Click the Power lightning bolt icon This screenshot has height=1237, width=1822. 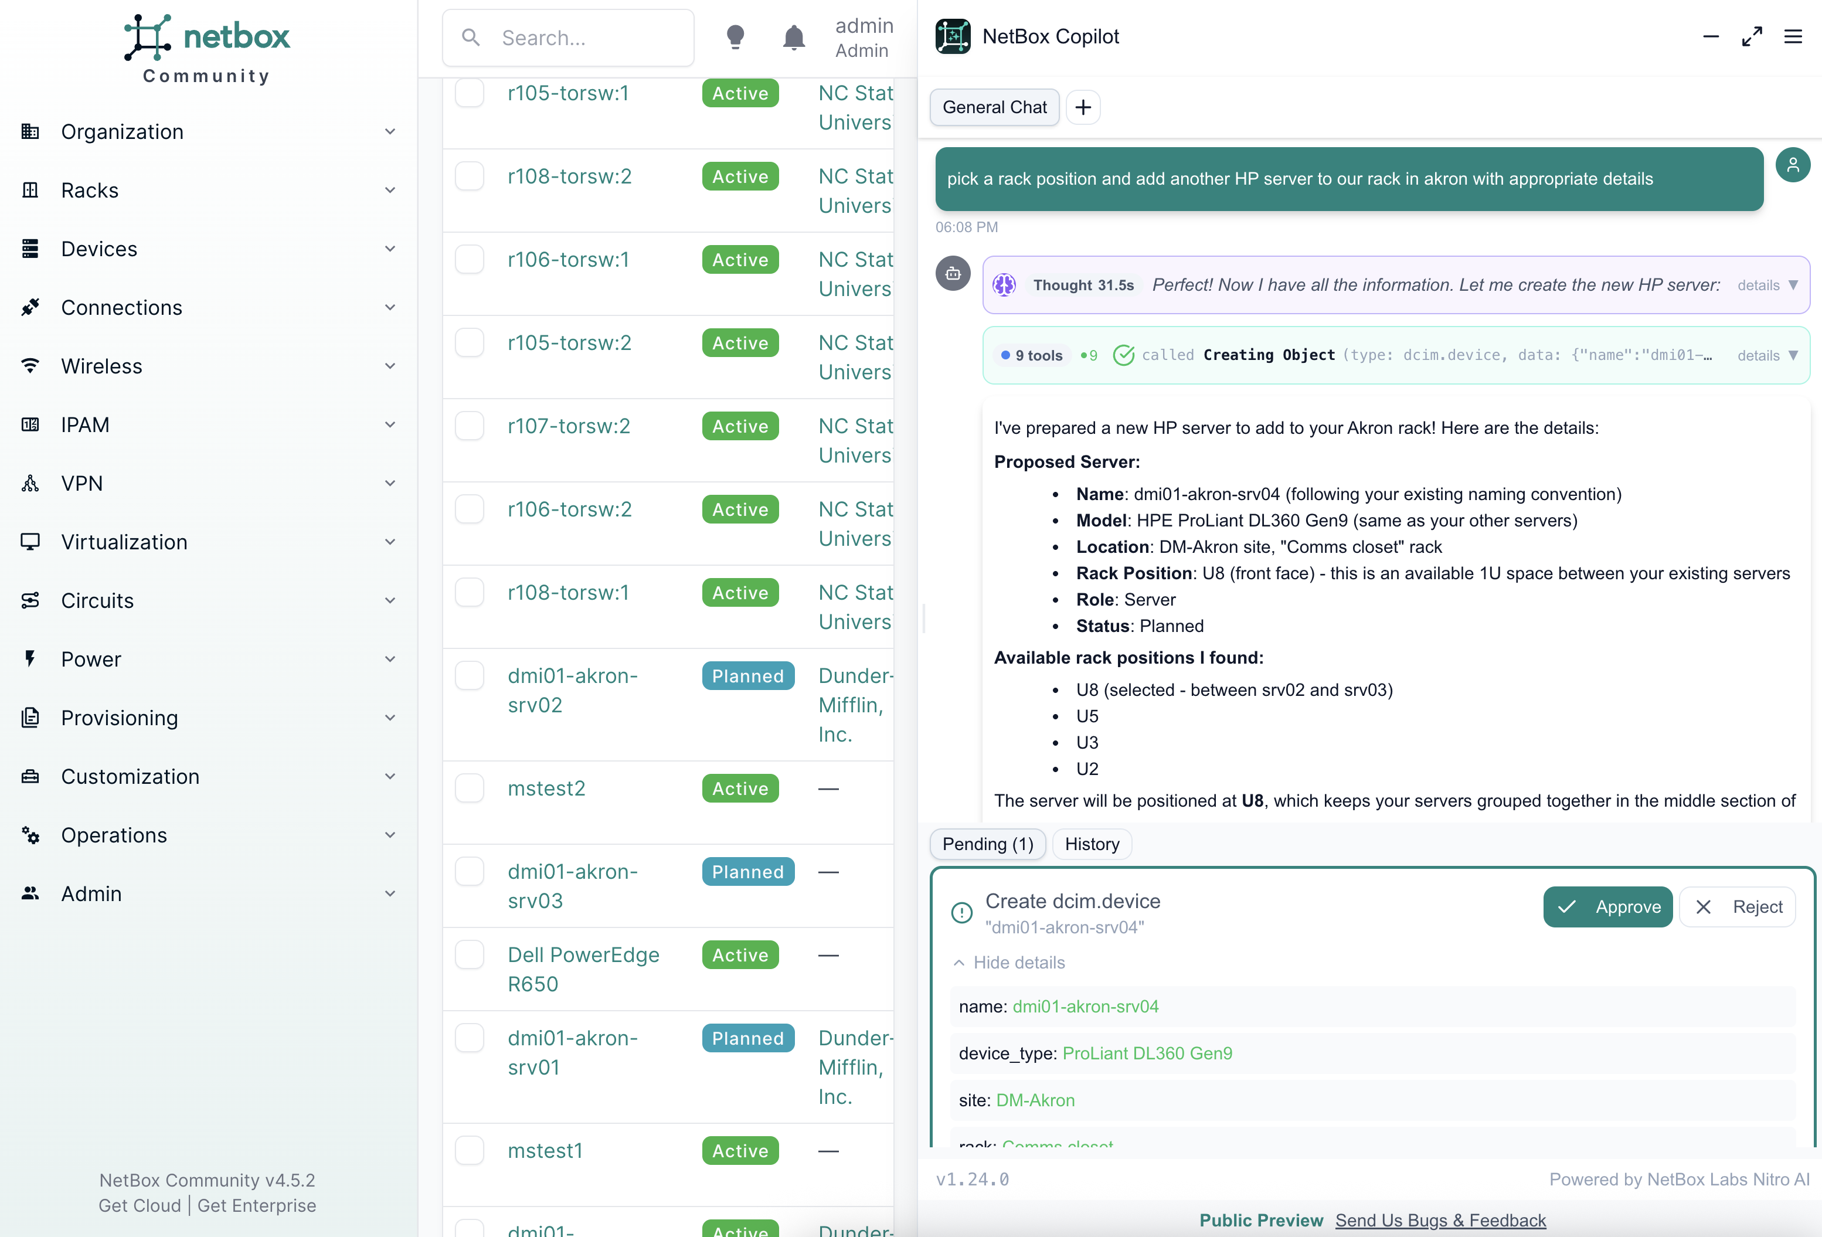tap(30, 658)
